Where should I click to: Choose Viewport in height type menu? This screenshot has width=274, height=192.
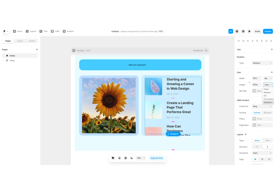tap(268, 103)
